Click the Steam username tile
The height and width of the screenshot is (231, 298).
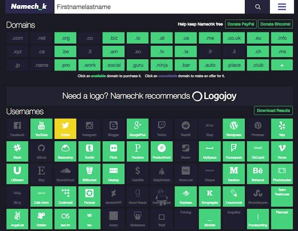click(x=186, y=152)
